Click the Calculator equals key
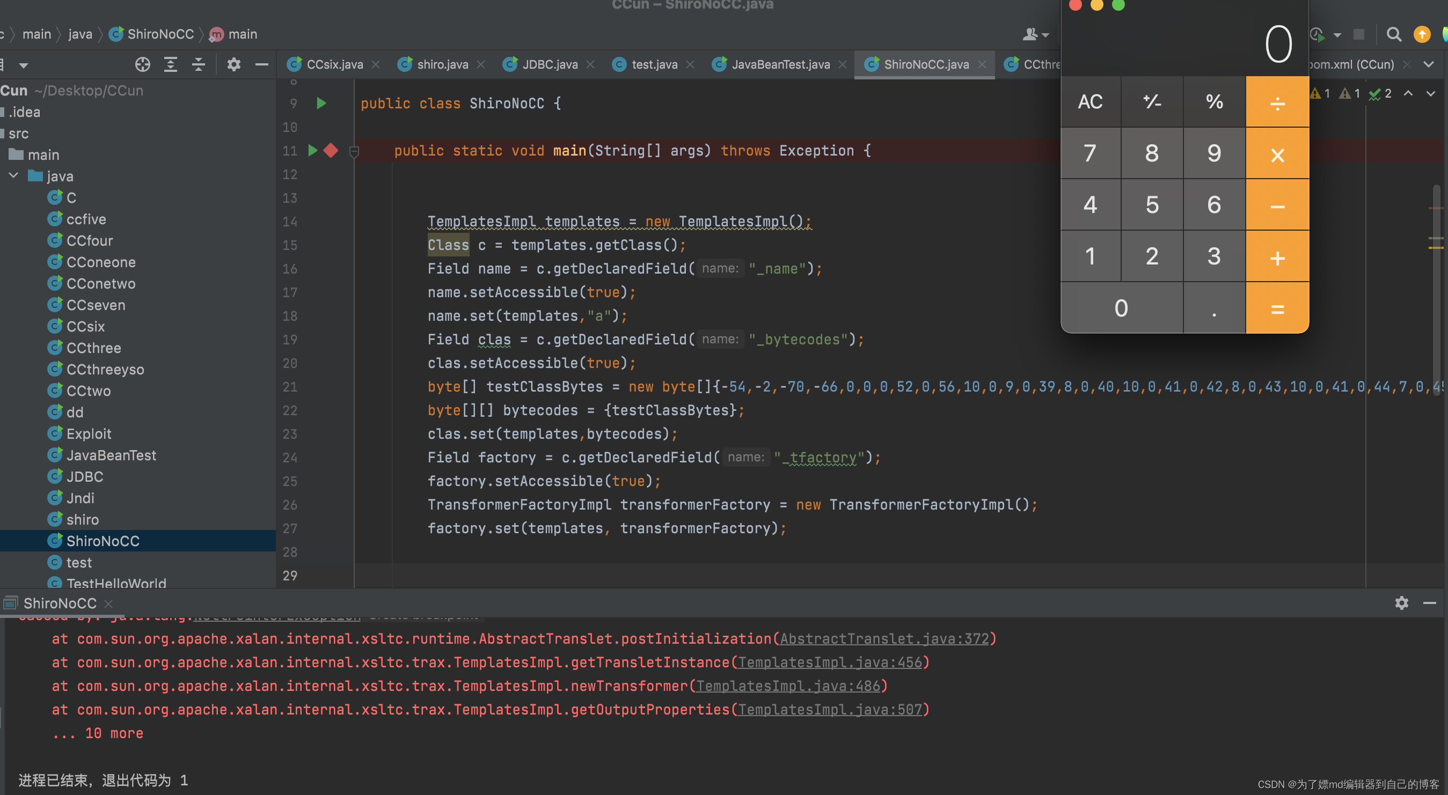Screen dimensions: 1448x795 (x=1277, y=308)
